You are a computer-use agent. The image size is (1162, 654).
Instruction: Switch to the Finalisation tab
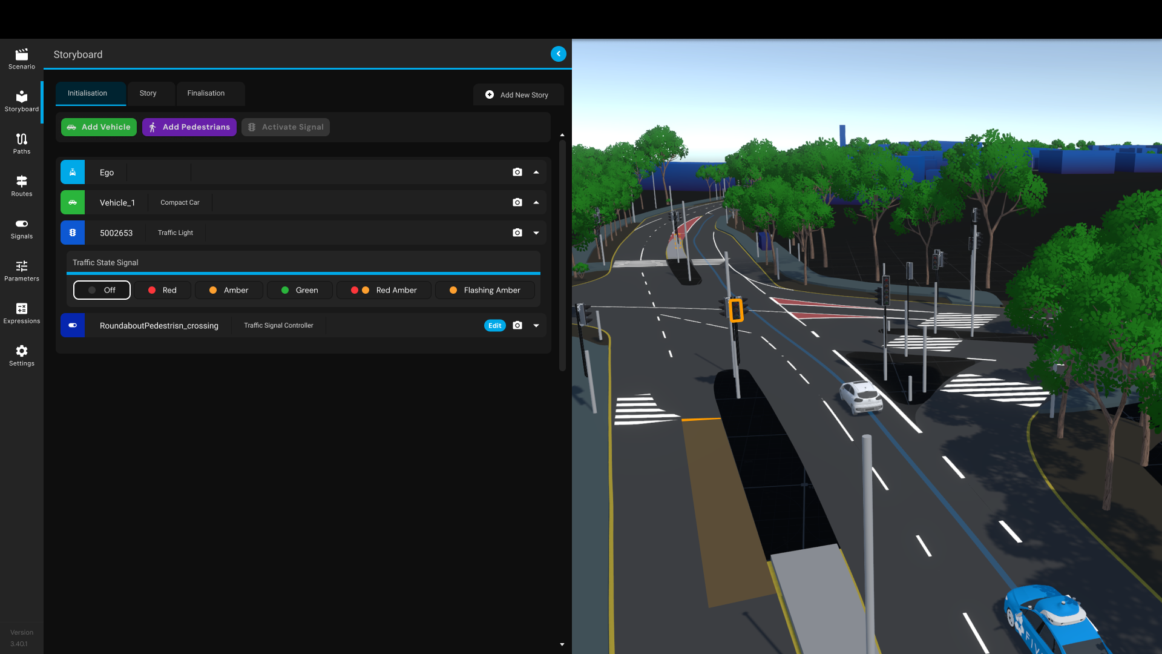coord(211,93)
